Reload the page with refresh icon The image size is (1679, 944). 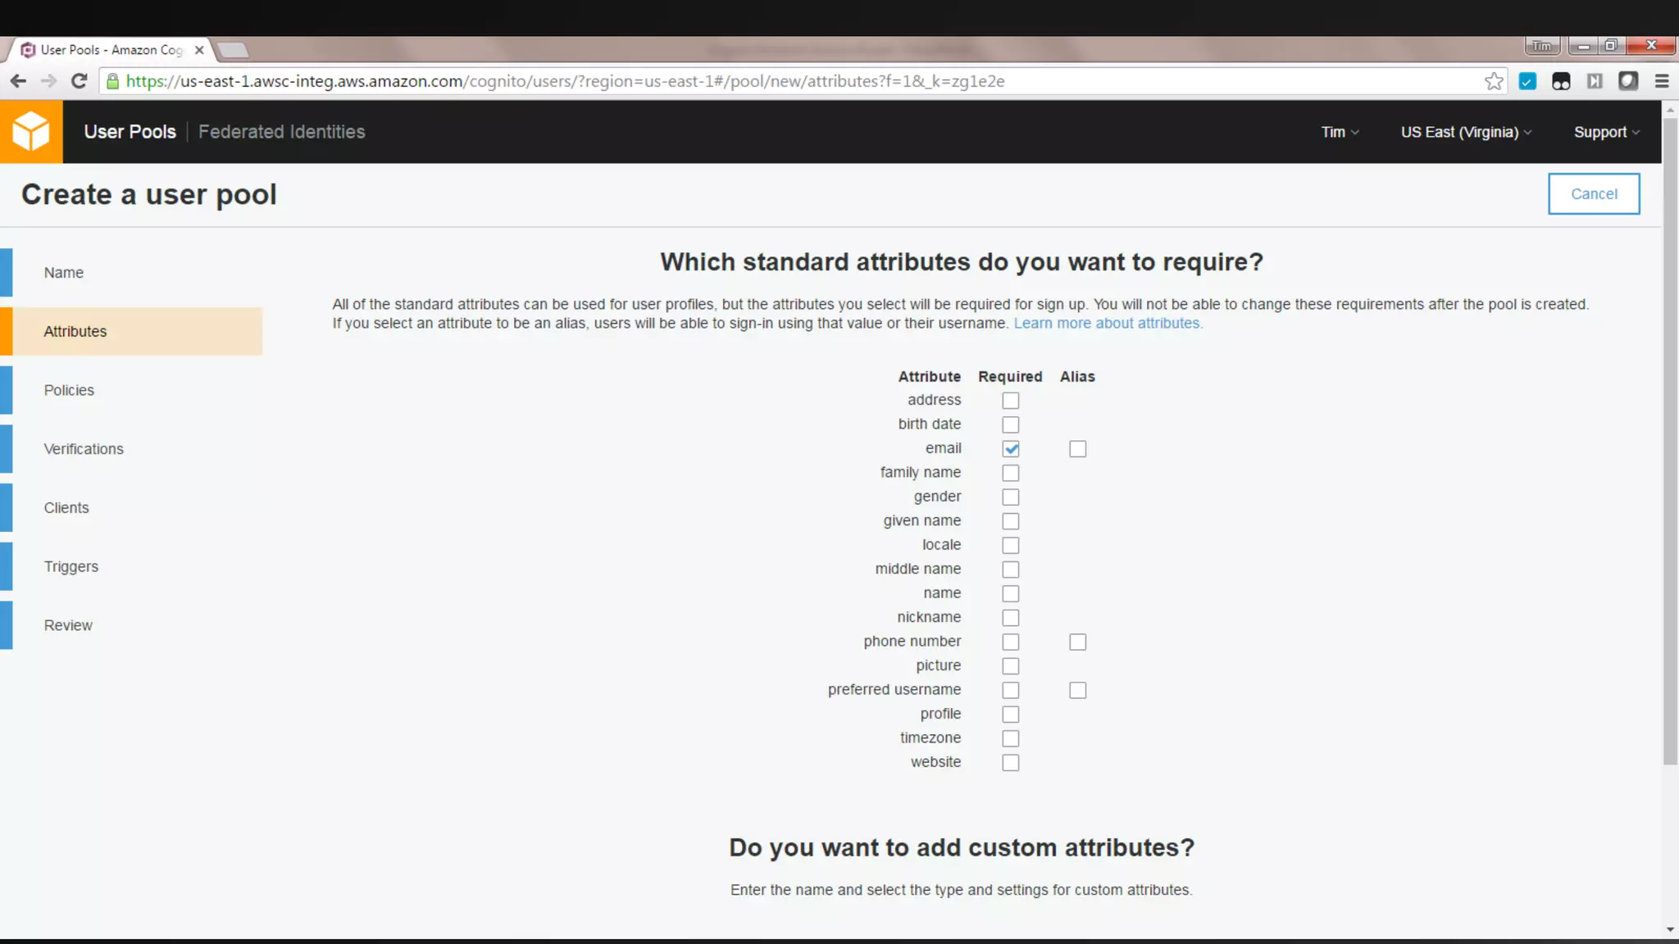point(79,81)
